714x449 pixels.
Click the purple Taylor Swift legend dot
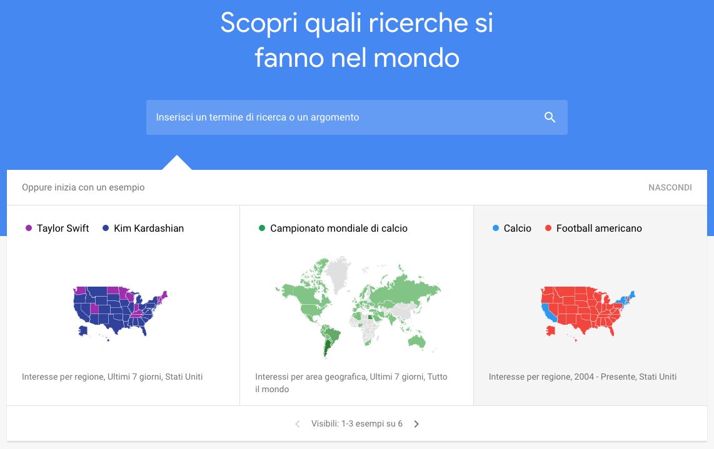[29, 229]
